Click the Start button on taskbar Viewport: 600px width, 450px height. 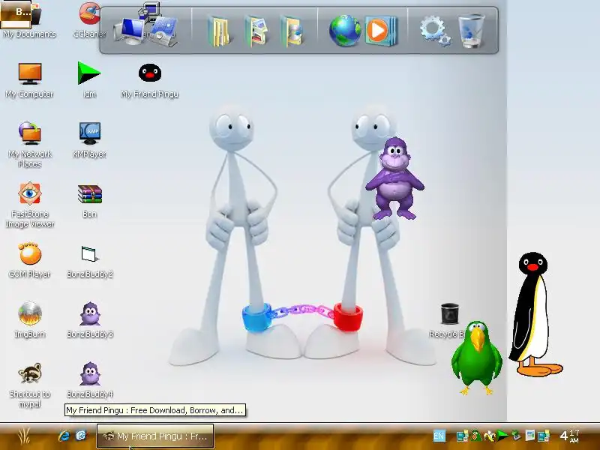[x=24, y=436]
